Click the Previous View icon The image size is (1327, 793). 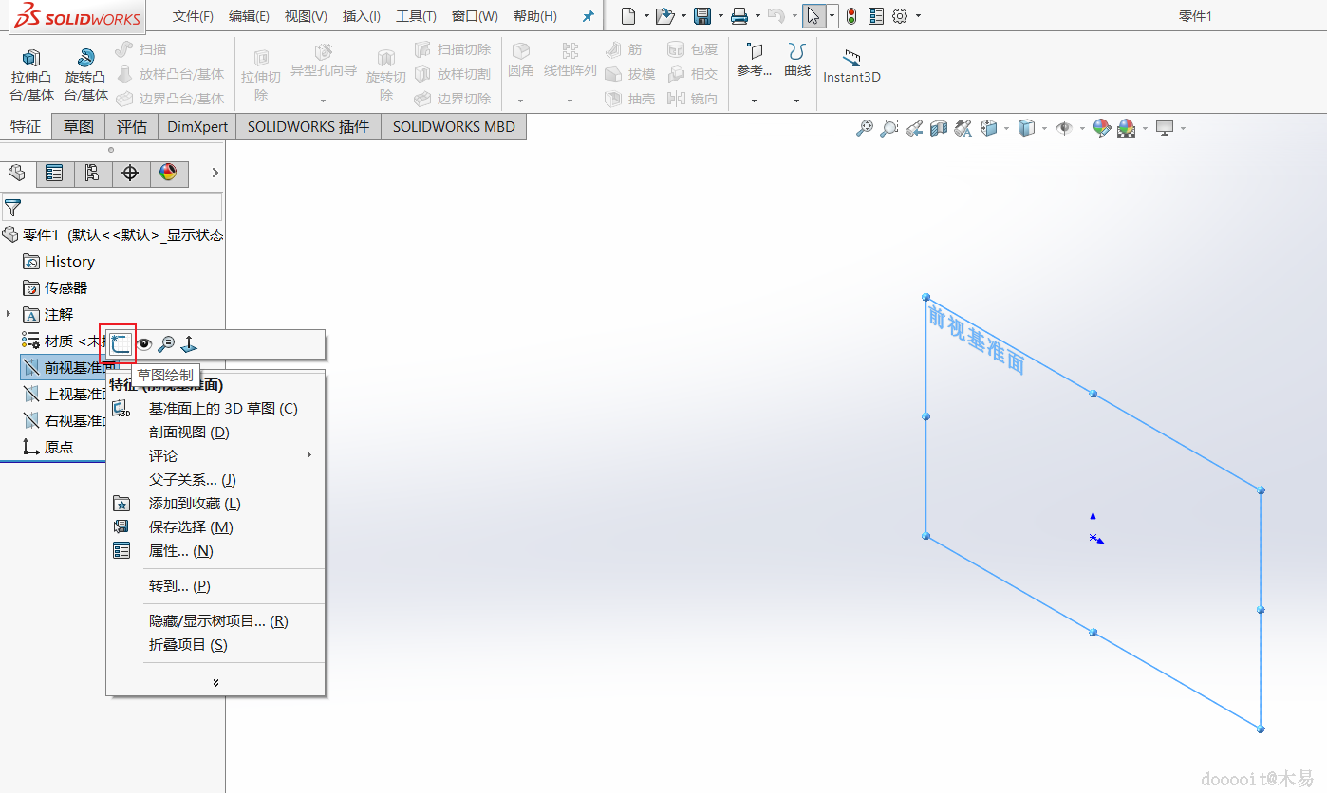coord(914,128)
